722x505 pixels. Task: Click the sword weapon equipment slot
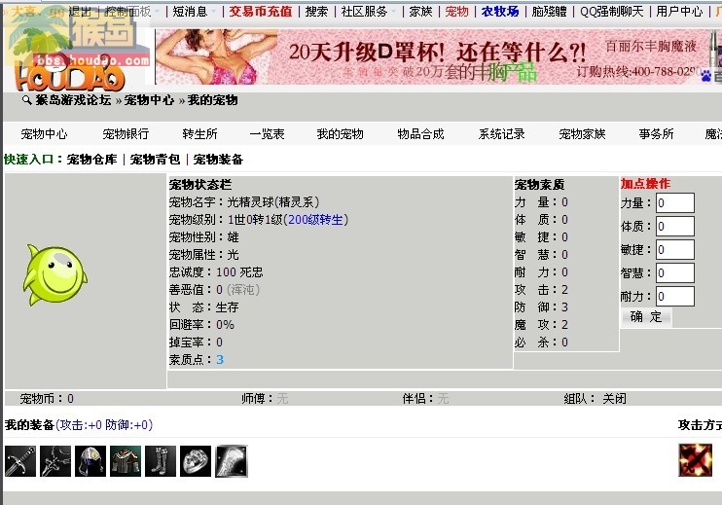(x=20, y=461)
